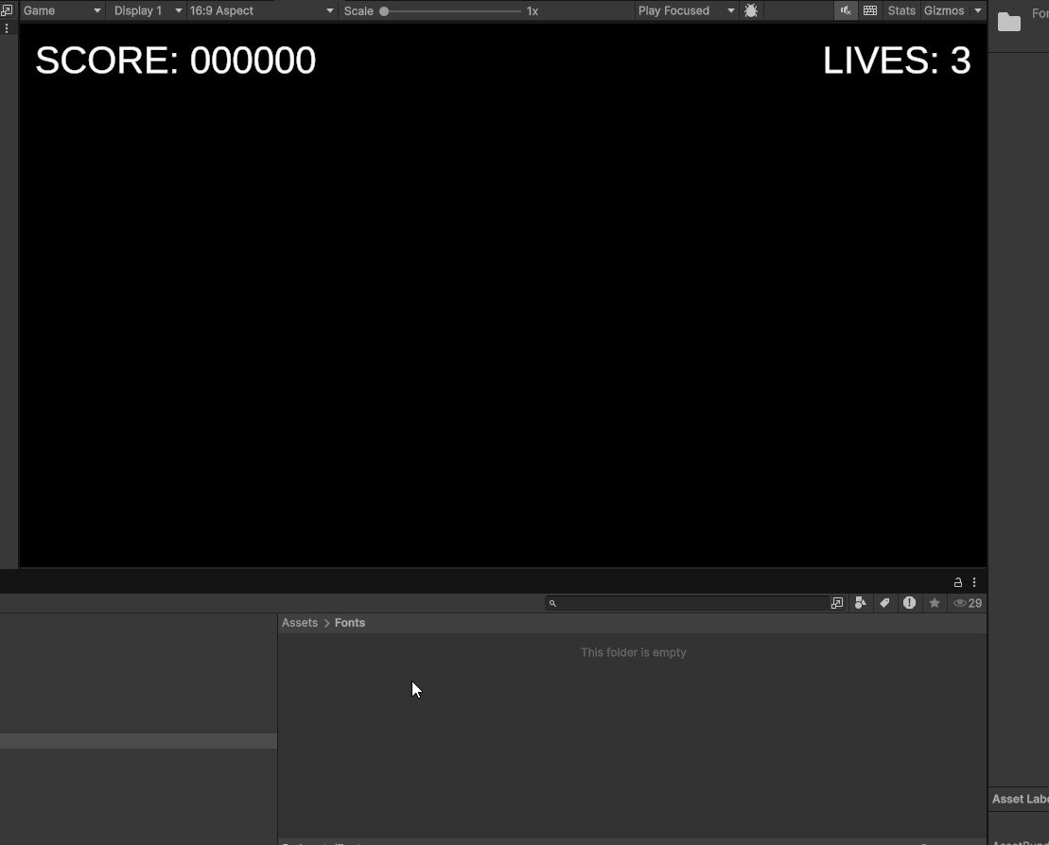Toggle the Gizmos button
Viewport: 1049px width, 845px height.
pos(943,10)
